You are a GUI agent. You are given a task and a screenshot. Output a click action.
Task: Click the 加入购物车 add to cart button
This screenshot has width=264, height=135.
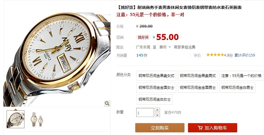point(212,128)
